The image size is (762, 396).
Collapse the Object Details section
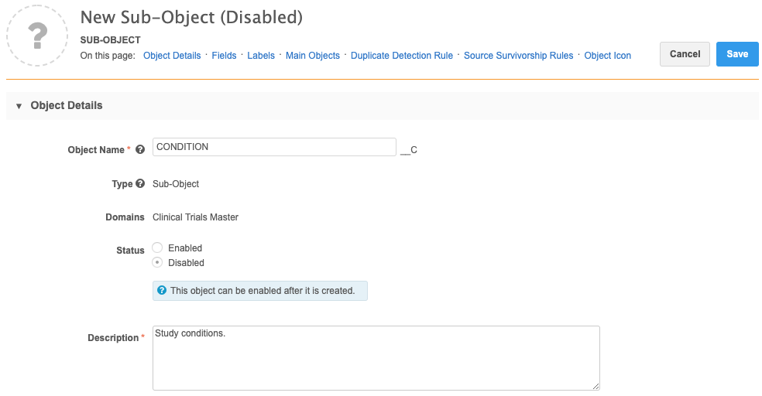(19, 106)
